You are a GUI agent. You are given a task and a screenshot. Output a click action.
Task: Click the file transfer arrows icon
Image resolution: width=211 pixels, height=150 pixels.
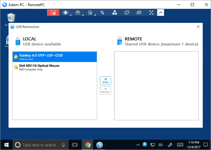click(102, 12)
